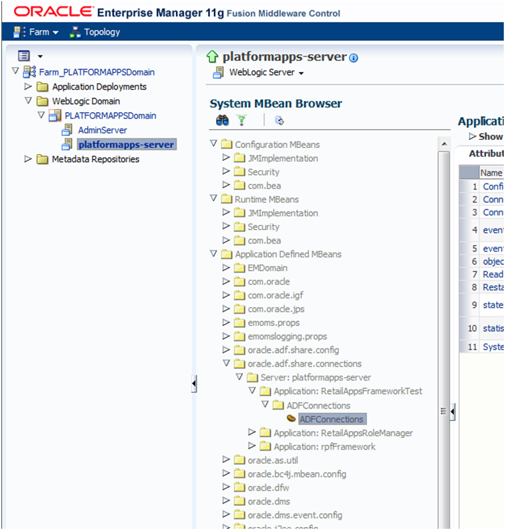Screen dimensions: 505x530
Task: Select Server: platformapps-server folder
Action: tap(316, 378)
